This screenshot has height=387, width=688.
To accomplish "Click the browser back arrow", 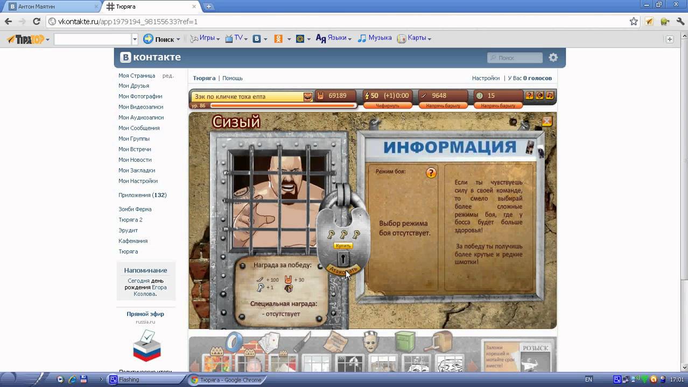I will pyautogui.click(x=8, y=21).
